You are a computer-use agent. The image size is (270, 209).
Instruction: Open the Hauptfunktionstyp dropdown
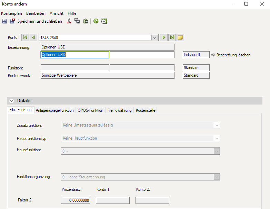[x=217, y=138]
